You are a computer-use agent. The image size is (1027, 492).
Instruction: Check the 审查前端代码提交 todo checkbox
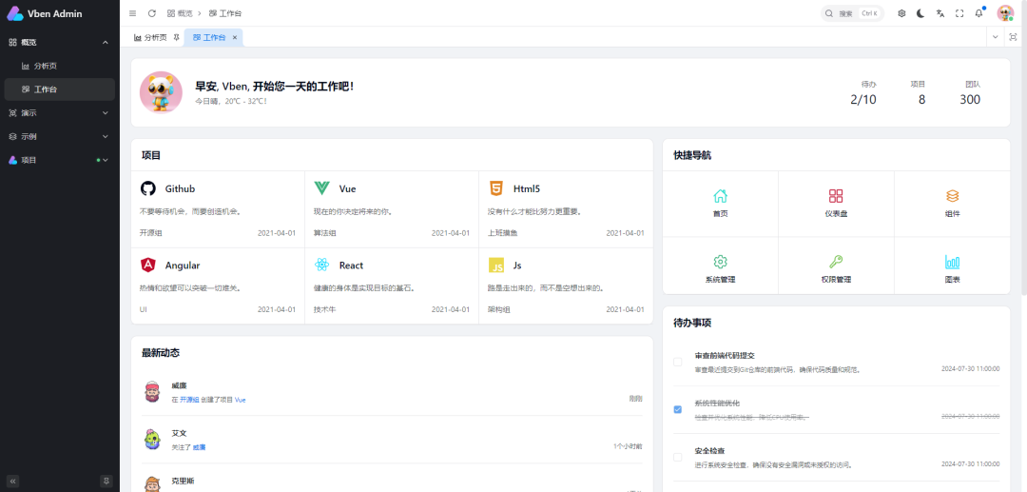[678, 362]
